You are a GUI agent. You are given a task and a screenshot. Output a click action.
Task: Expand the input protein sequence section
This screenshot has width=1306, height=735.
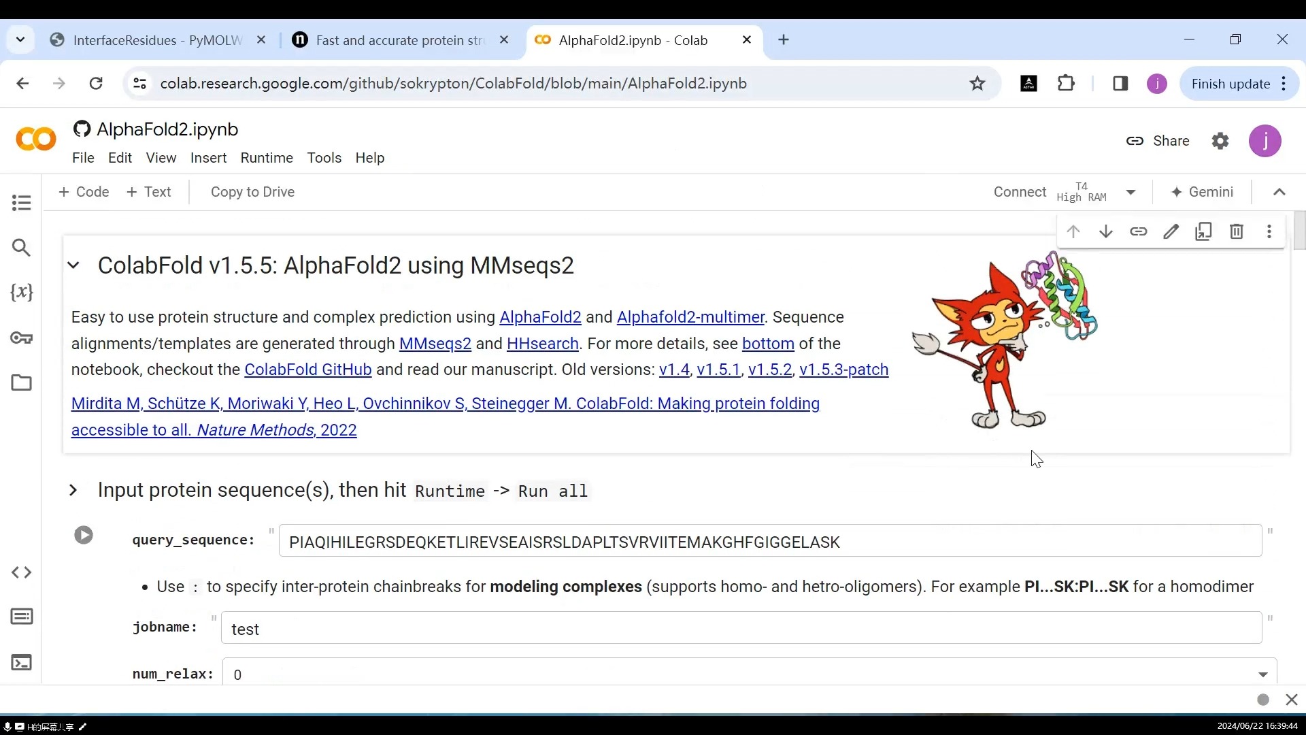73,490
